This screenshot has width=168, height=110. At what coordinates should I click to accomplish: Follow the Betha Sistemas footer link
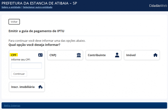(x=12, y=106)
